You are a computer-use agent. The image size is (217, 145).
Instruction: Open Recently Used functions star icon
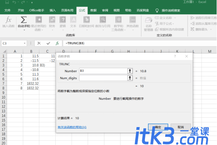(x=39, y=19)
